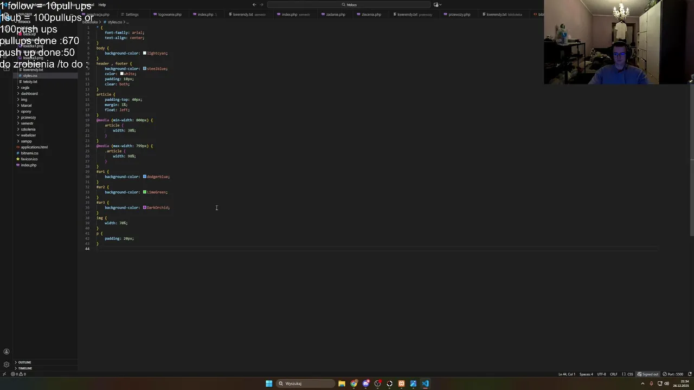Click the steelblue color swatch
The image size is (694, 390).
(144, 69)
